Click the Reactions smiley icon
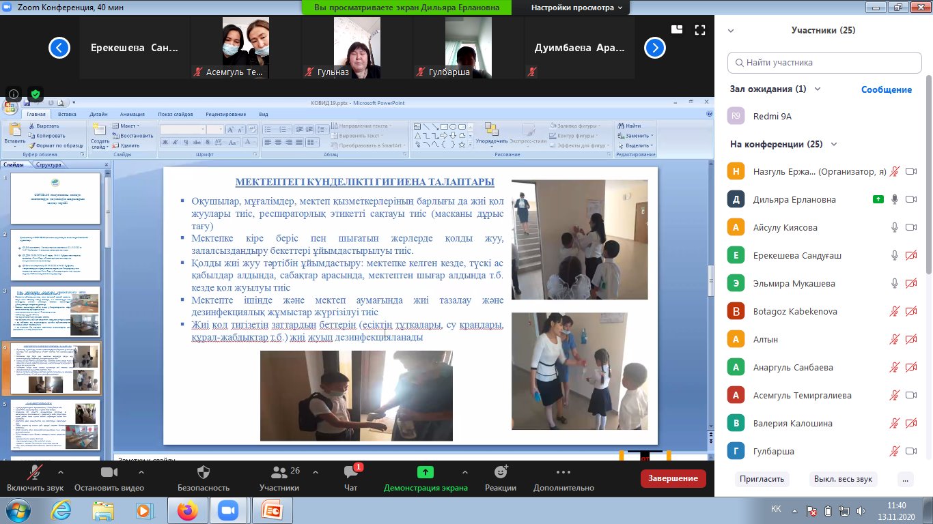Viewport: 933px width, 524px height. (x=501, y=472)
